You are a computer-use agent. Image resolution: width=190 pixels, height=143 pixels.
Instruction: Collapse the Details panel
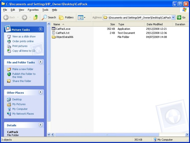40,125
